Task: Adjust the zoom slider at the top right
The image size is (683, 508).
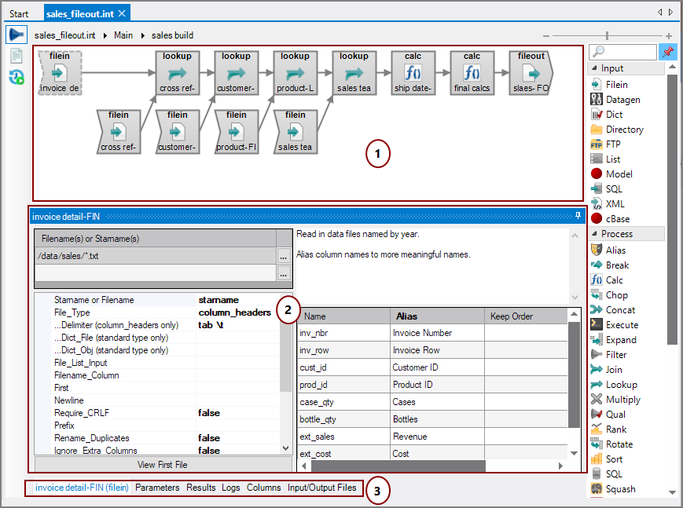Action: 607,35
